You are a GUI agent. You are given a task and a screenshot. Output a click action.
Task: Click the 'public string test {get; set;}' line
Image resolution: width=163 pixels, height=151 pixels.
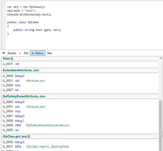(x=37, y=30)
